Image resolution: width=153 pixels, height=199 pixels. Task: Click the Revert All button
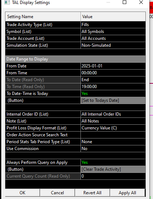coord(92,193)
